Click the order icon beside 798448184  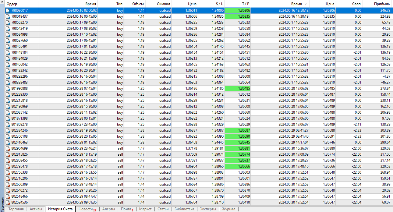[8, 52]
